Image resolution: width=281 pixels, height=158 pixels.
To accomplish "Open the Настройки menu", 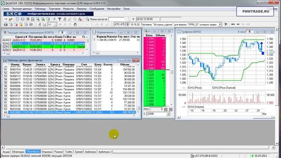I will (x=114, y=9).
